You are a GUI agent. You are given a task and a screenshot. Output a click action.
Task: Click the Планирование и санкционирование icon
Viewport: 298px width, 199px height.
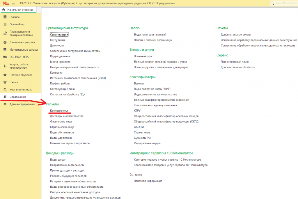5,33
